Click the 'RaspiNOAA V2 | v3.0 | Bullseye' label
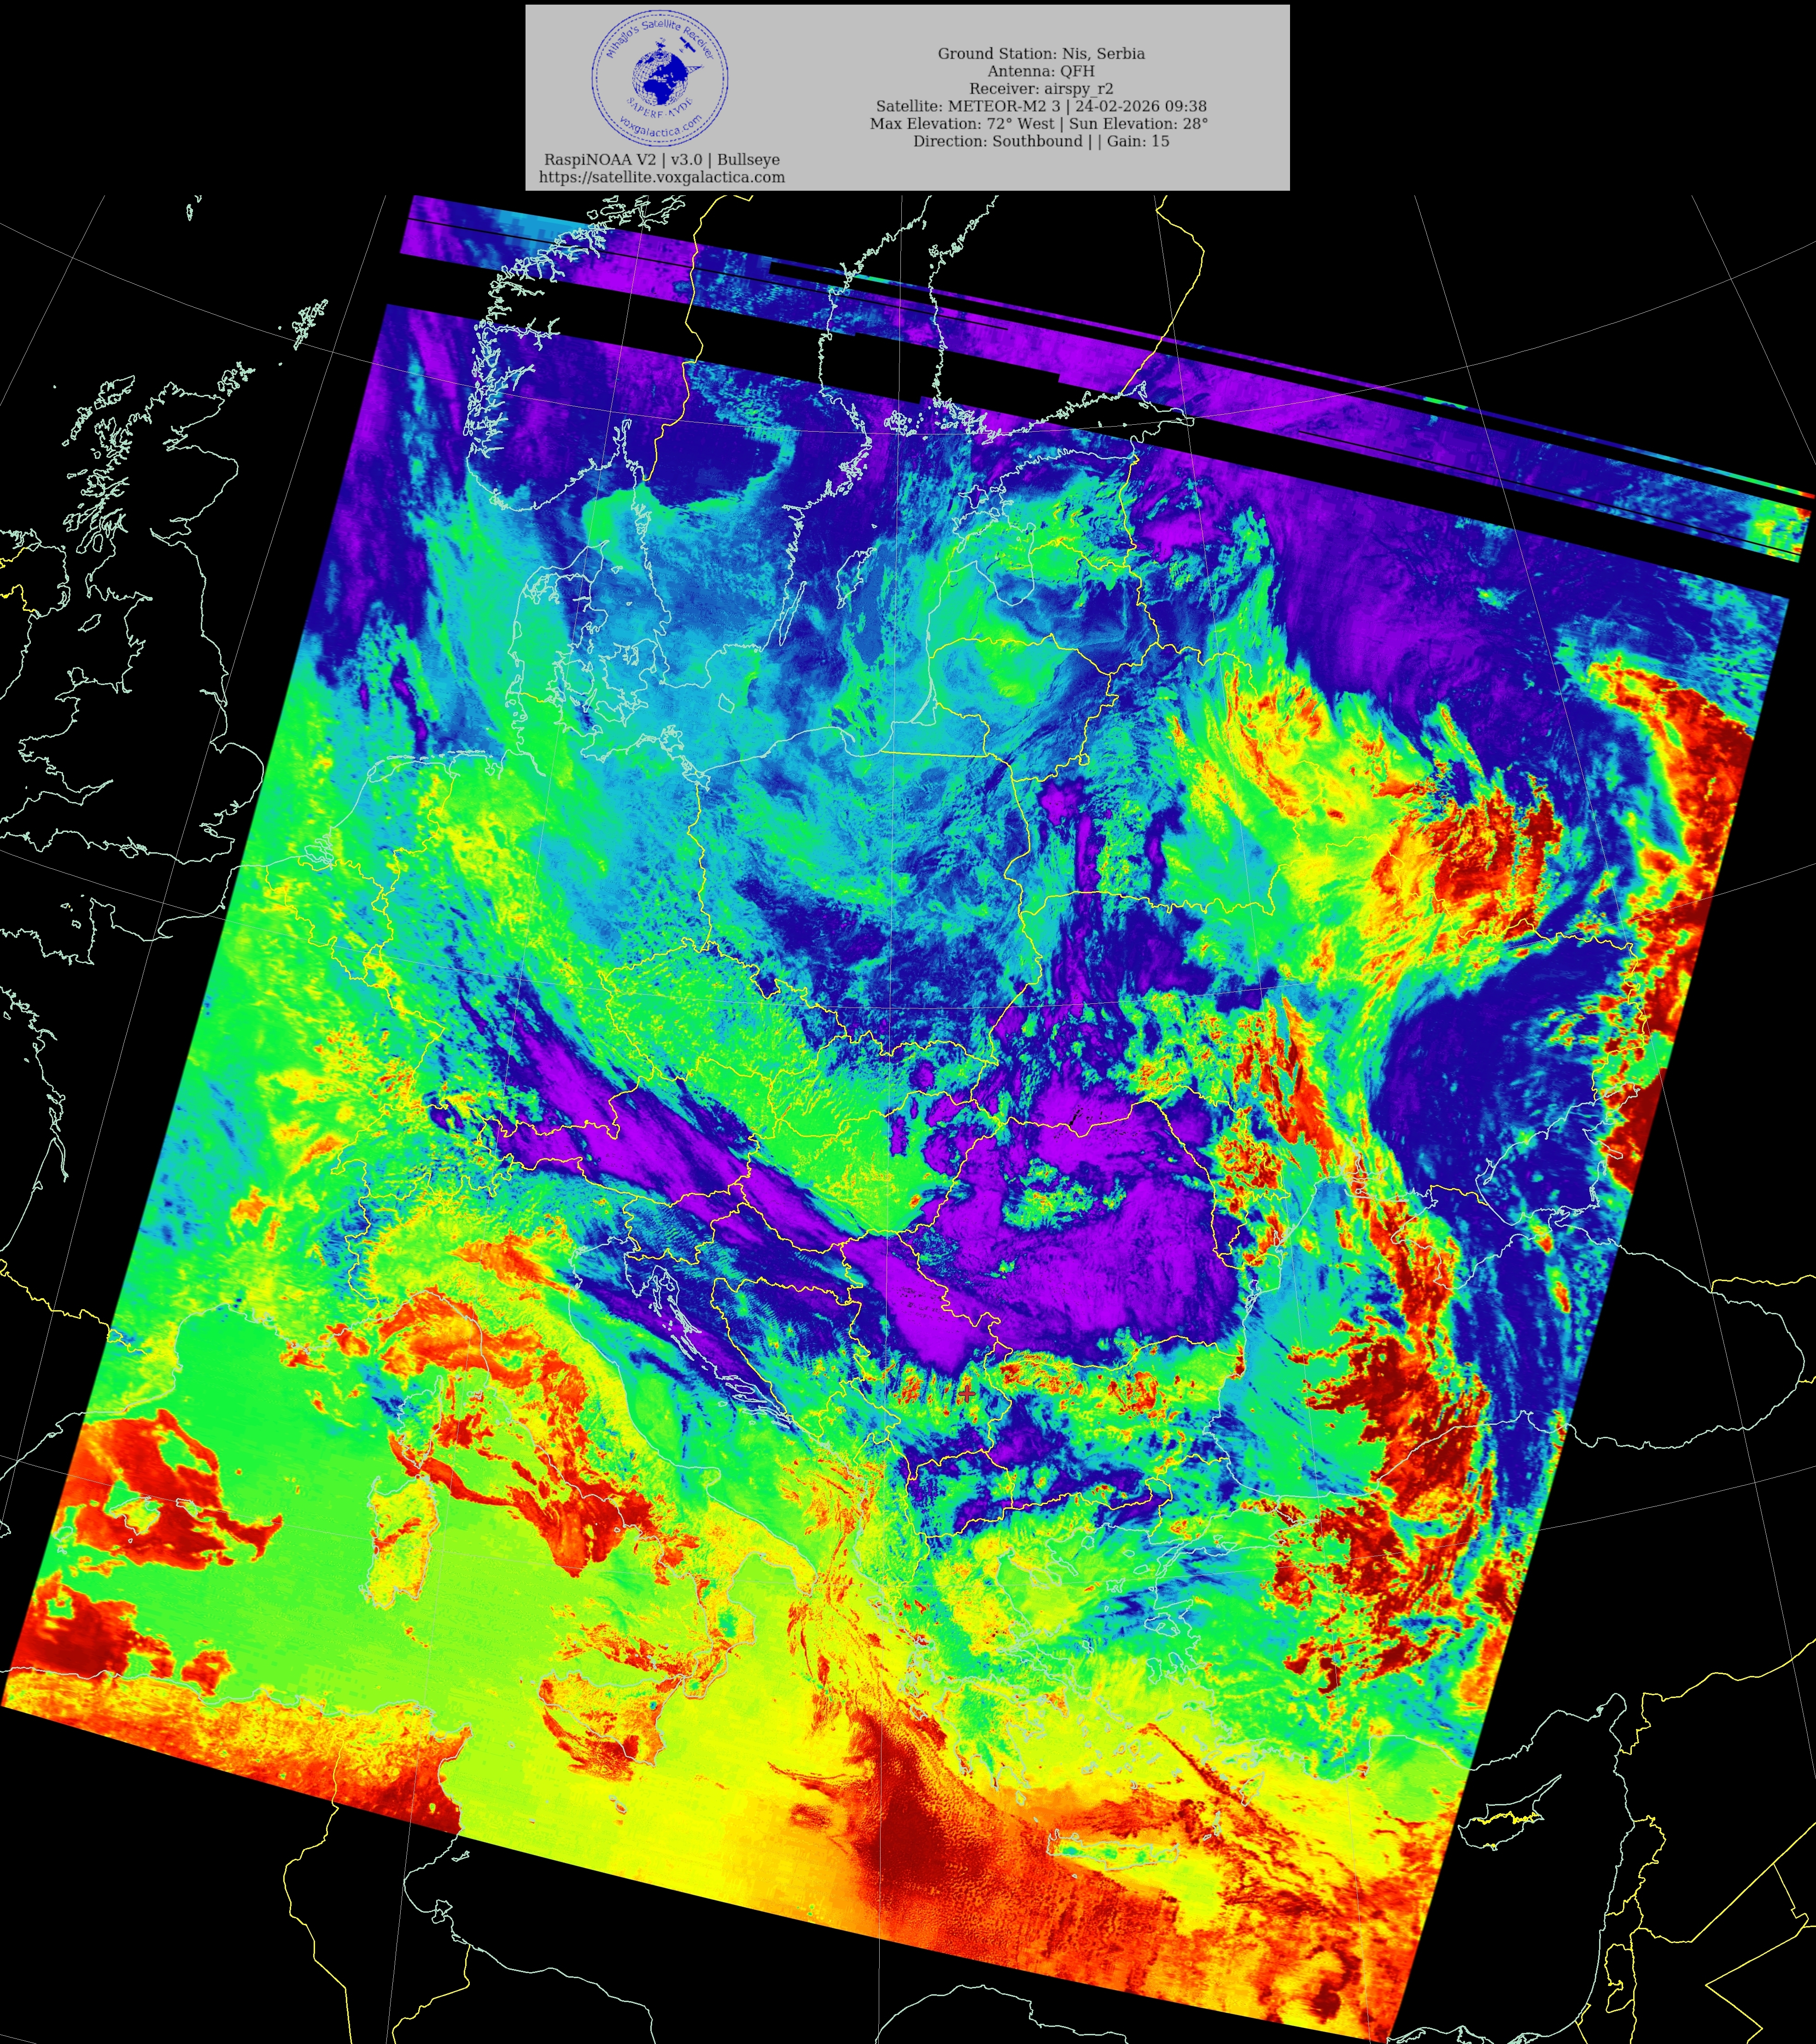Image resolution: width=1816 pixels, height=2044 pixels. (661, 160)
